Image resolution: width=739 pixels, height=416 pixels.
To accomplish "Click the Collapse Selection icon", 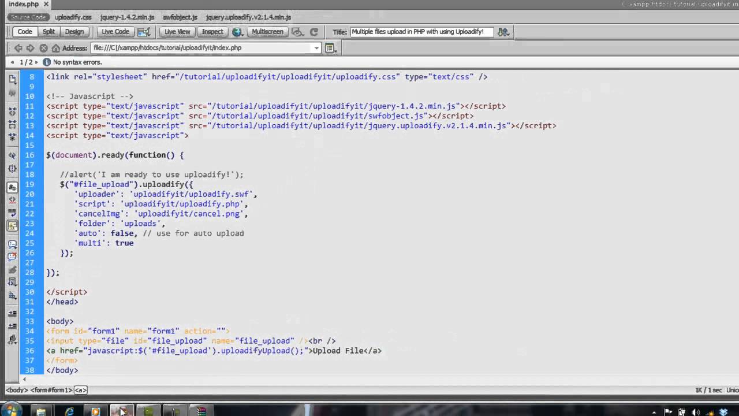I will pyautogui.click(x=12, y=124).
